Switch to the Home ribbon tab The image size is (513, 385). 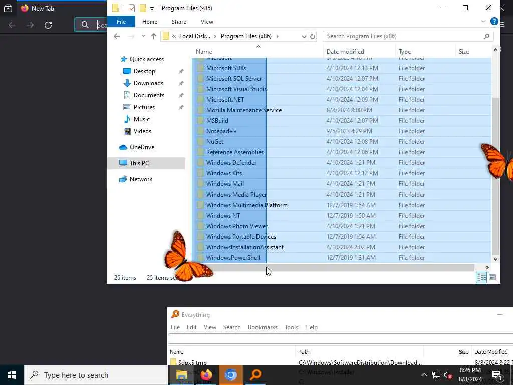click(149, 22)
